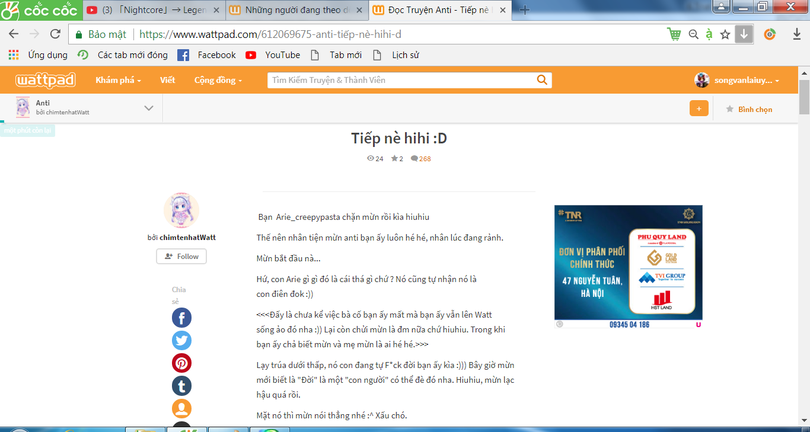Go back with the browser back arrow

[x=13, y=34]
